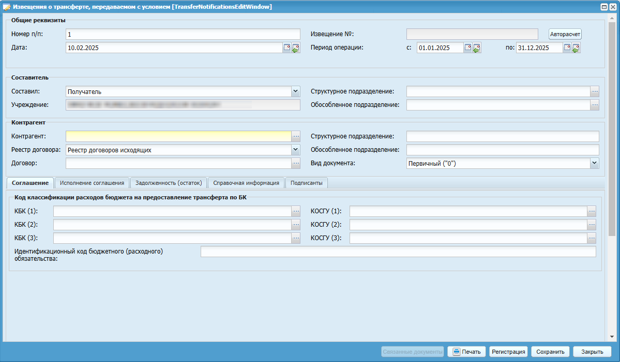This screenshot has height=362, width=620.
Task: Open calendar for period end date
Action: click(x=567, y=48)
